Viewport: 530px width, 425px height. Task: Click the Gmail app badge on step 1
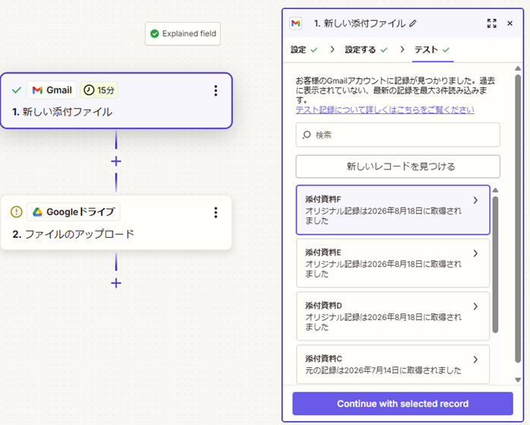52,90
